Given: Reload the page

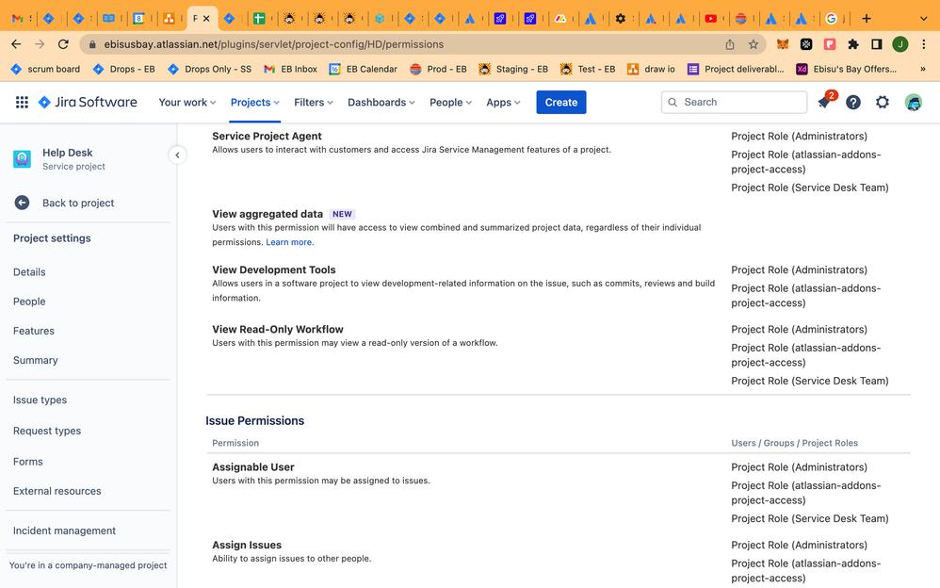Looking at the screenshot, I should [63, 44].
